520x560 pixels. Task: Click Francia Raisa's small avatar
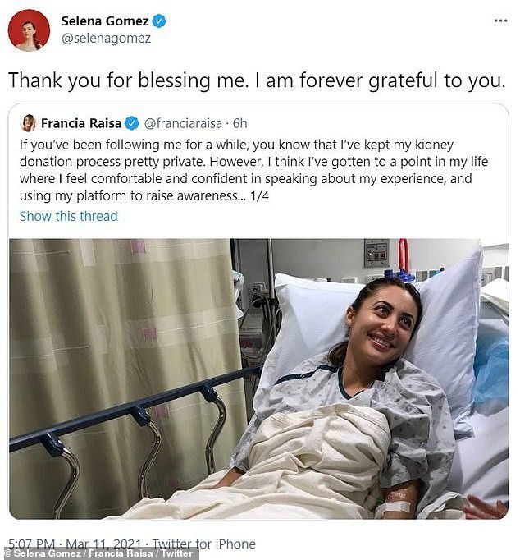point(29,123)
